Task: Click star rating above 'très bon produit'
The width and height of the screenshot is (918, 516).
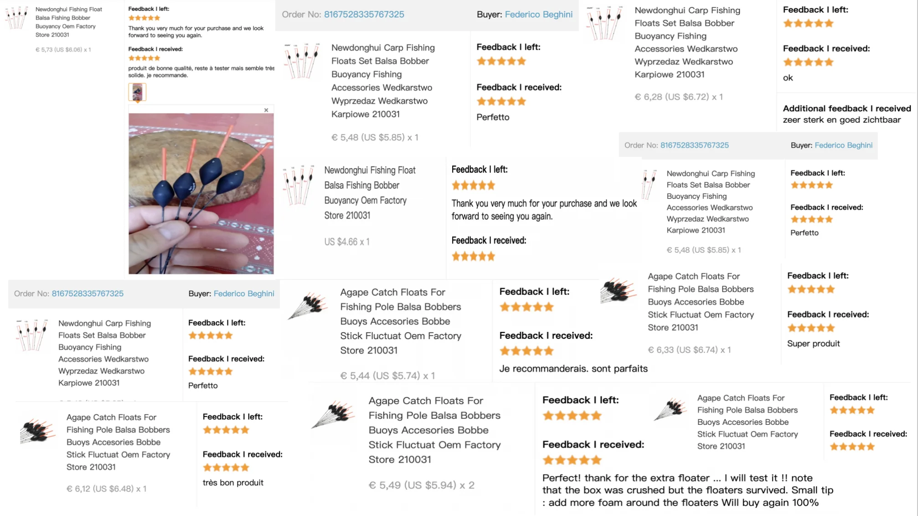Action: tap(226, 467)
